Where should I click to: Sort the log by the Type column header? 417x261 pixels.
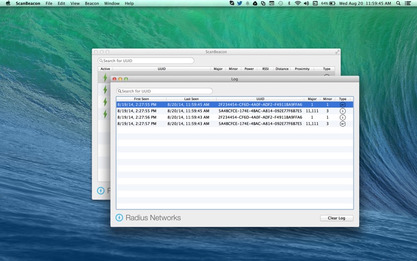click(342, 99)
